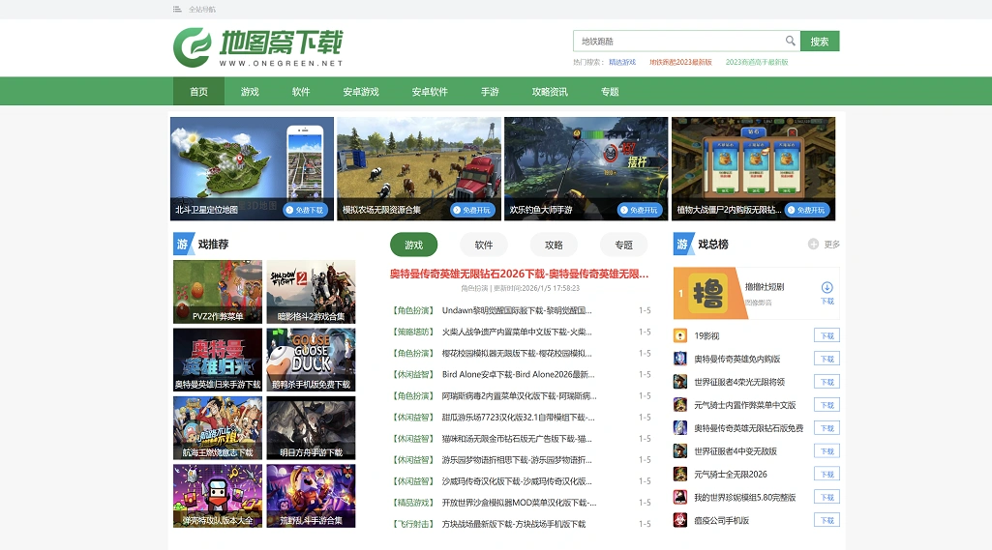
Task: Open the 世界征服者4荣光无限将领 app icon
Action: point(680,382)
